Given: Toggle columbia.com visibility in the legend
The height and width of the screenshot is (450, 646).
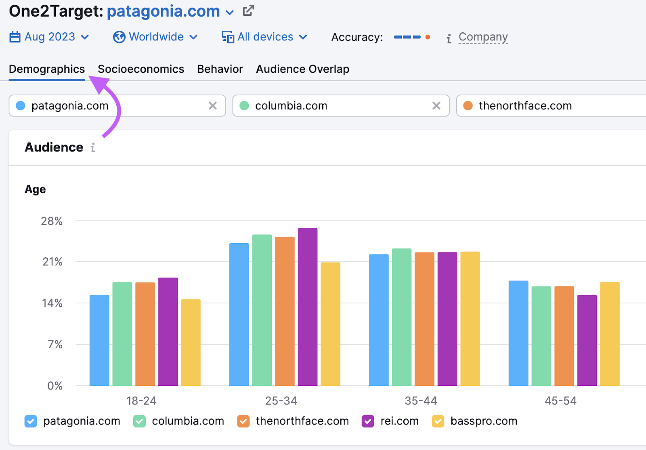Looking at the screenshot, I should tap(139, 421).
